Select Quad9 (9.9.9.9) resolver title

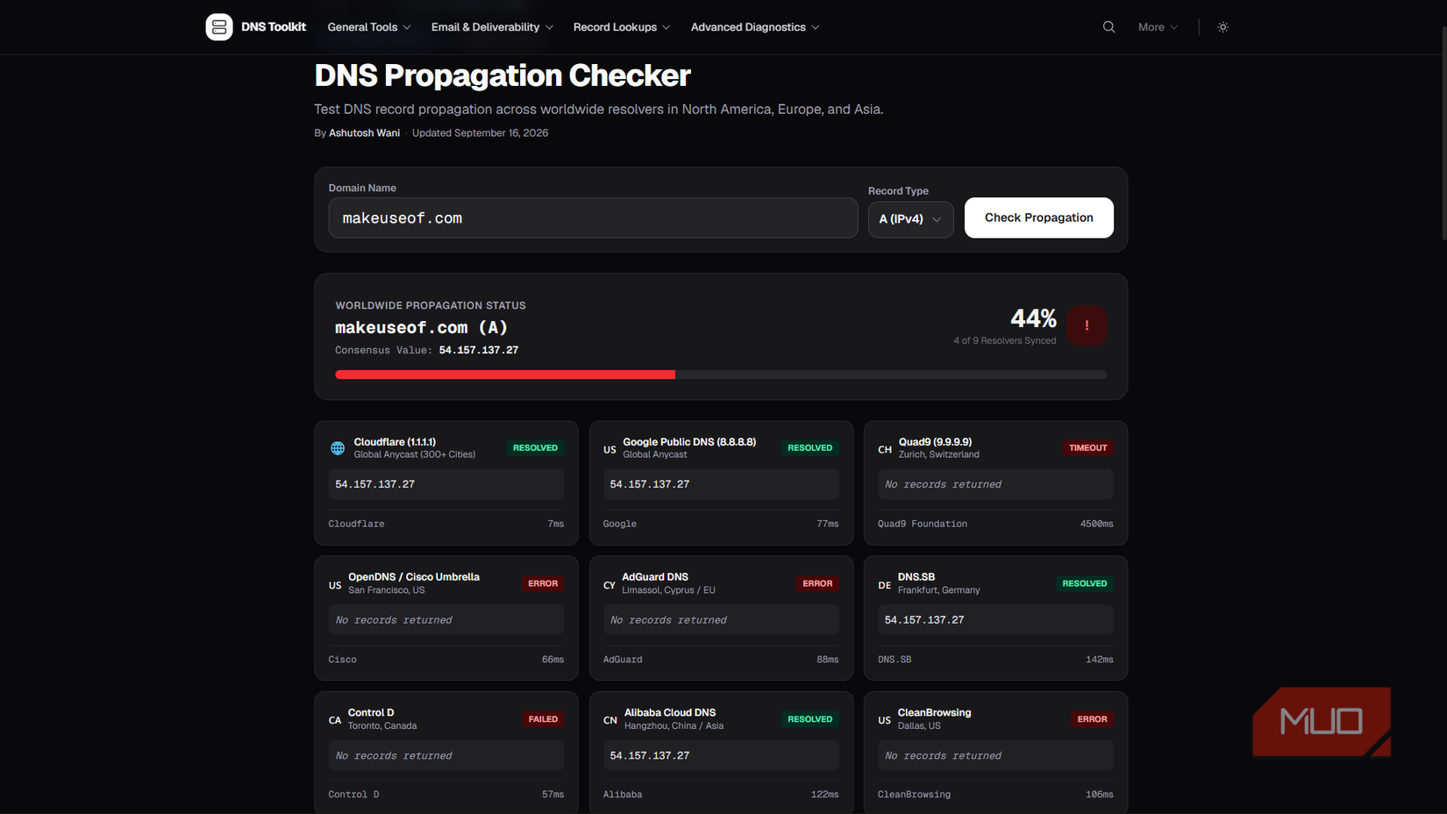(x=935, y=442)
